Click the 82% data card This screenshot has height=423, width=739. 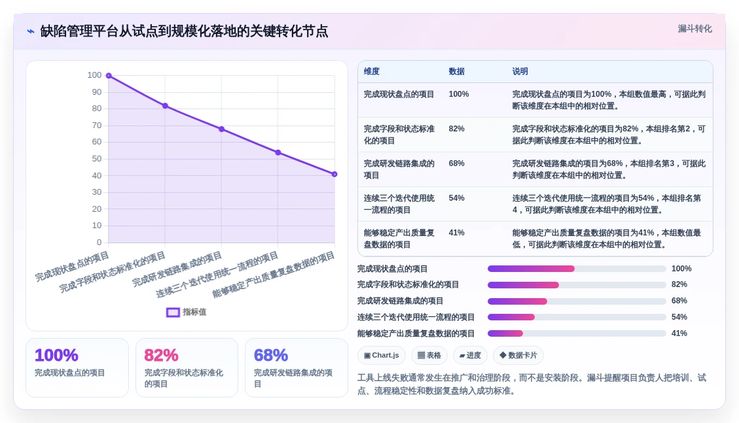187,367
